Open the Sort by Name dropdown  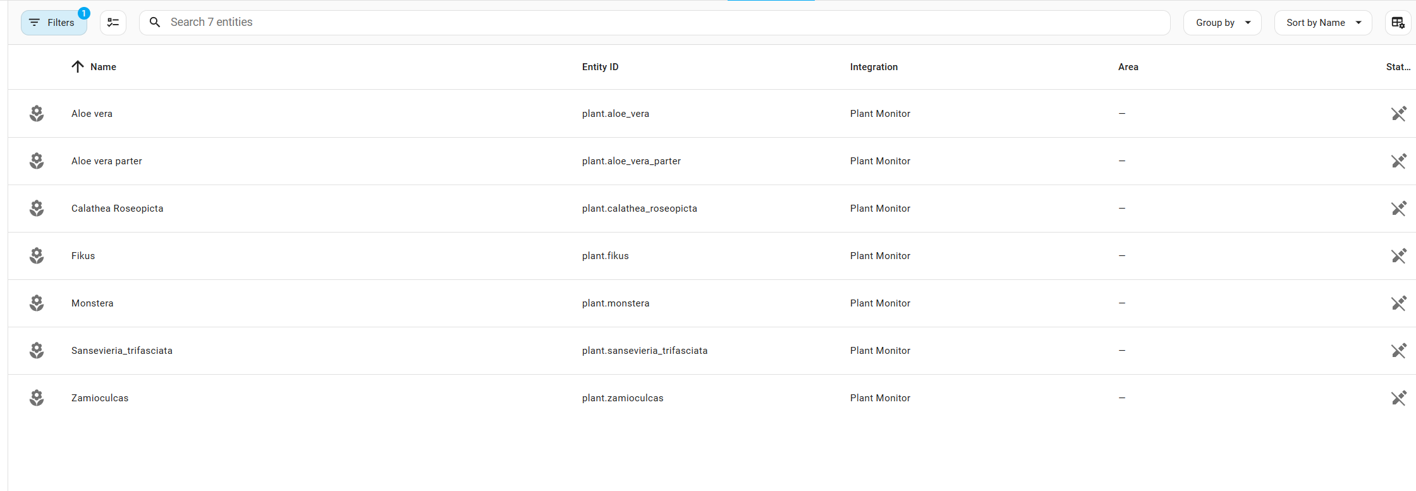tap(1322, 23)
